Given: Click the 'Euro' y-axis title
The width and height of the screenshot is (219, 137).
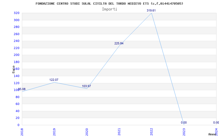Looking at the screenshot, I should (13, 69).
